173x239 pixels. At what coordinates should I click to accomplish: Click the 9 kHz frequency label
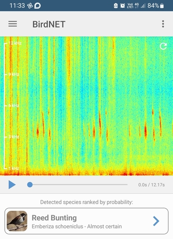(x=14, y=75)
